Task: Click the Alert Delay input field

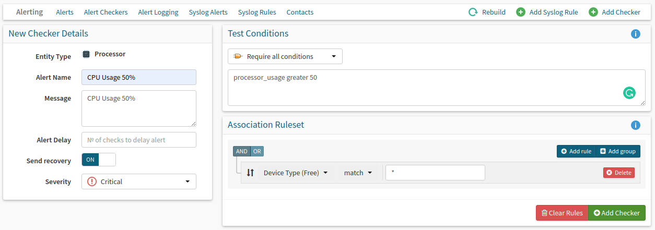Action: click(x=139, y=140)
